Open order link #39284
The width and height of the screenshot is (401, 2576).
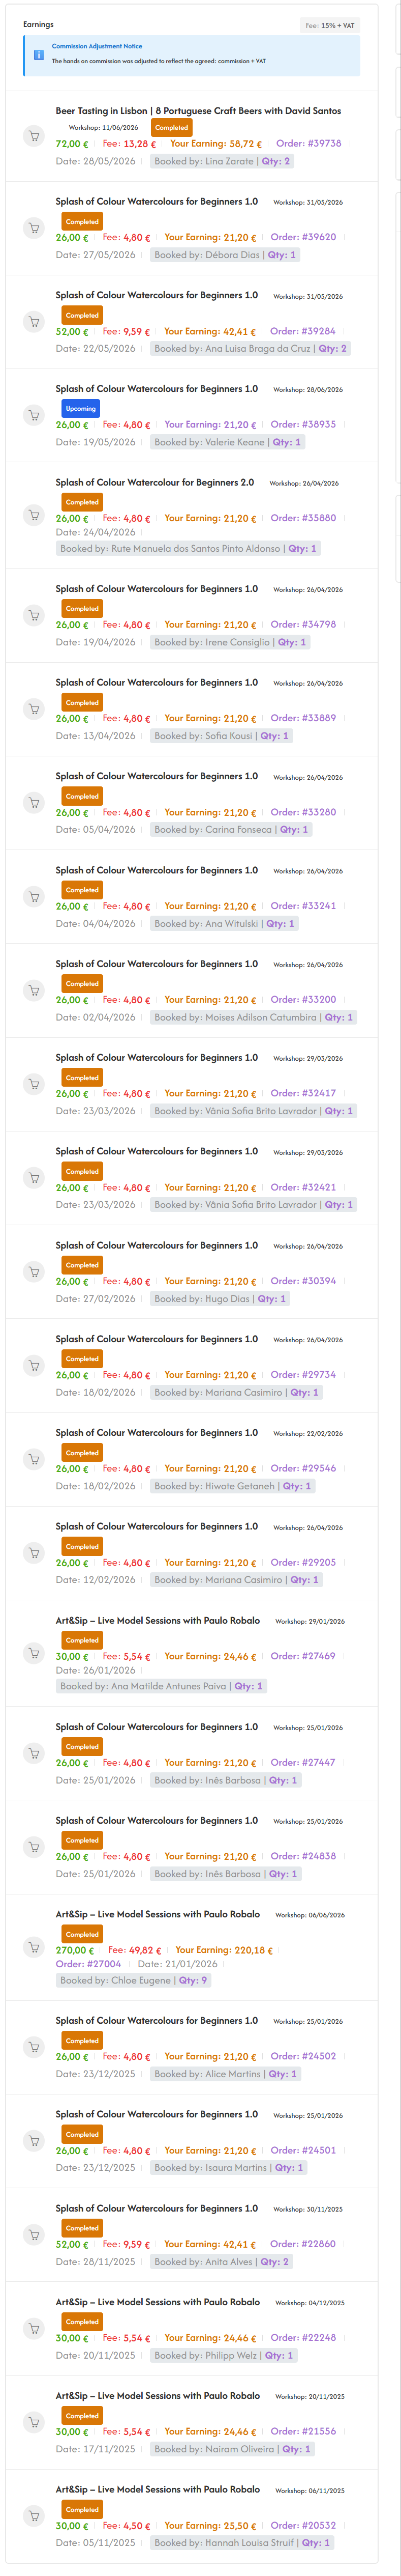[x=303, y=331]
